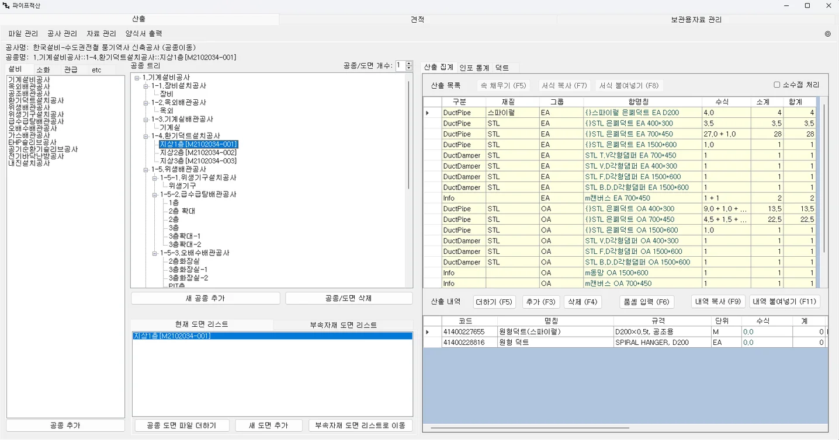
Task: Click the 새 도면 추가 button
Action: coord(269,425)
